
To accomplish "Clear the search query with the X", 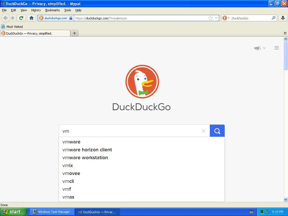I will coord(204,131).
